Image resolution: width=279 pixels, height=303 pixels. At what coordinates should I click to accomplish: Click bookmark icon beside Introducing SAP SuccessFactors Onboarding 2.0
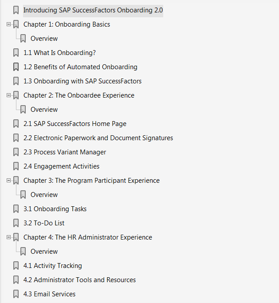(16, 10)
